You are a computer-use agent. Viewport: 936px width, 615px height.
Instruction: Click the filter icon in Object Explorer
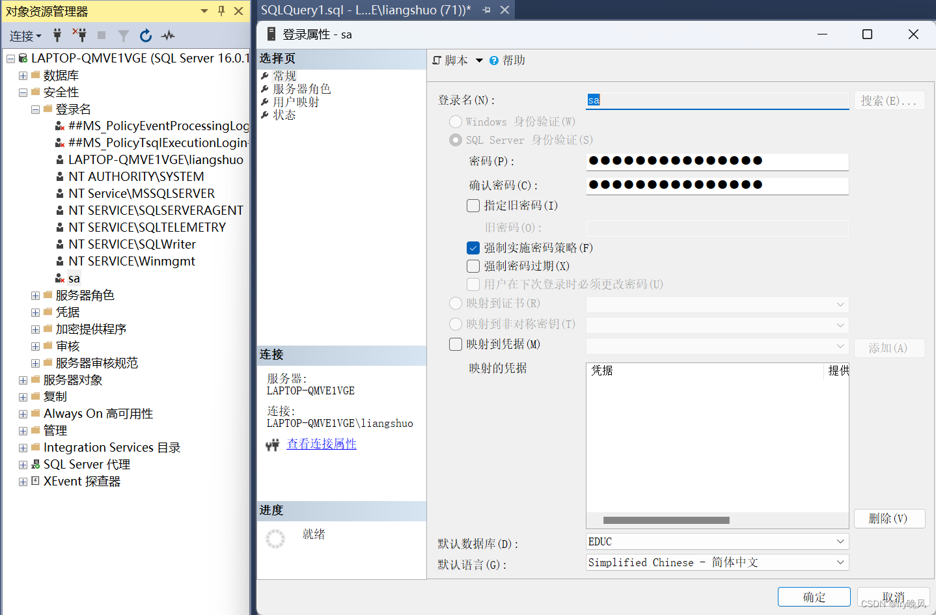tap(123, 36)
